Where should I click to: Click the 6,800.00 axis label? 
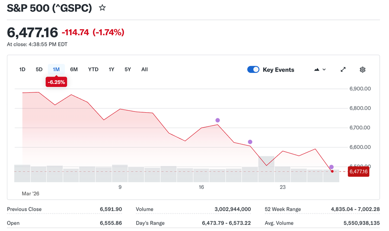coord(360,108)
